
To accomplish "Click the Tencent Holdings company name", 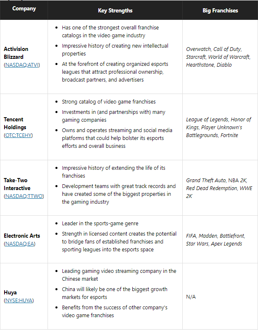I will tap(15, 123).
